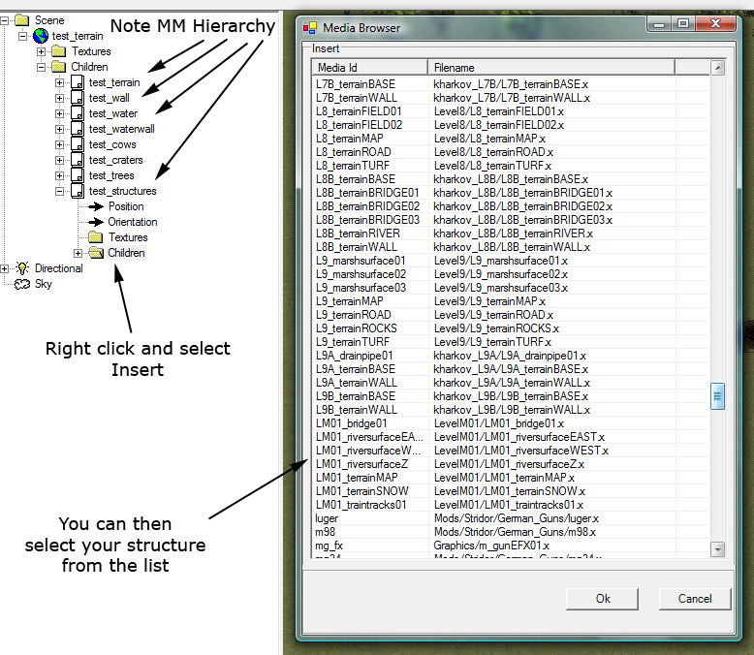Expand the Directional light node
Screen dimensions: 754x655
(x=4, y=268)
